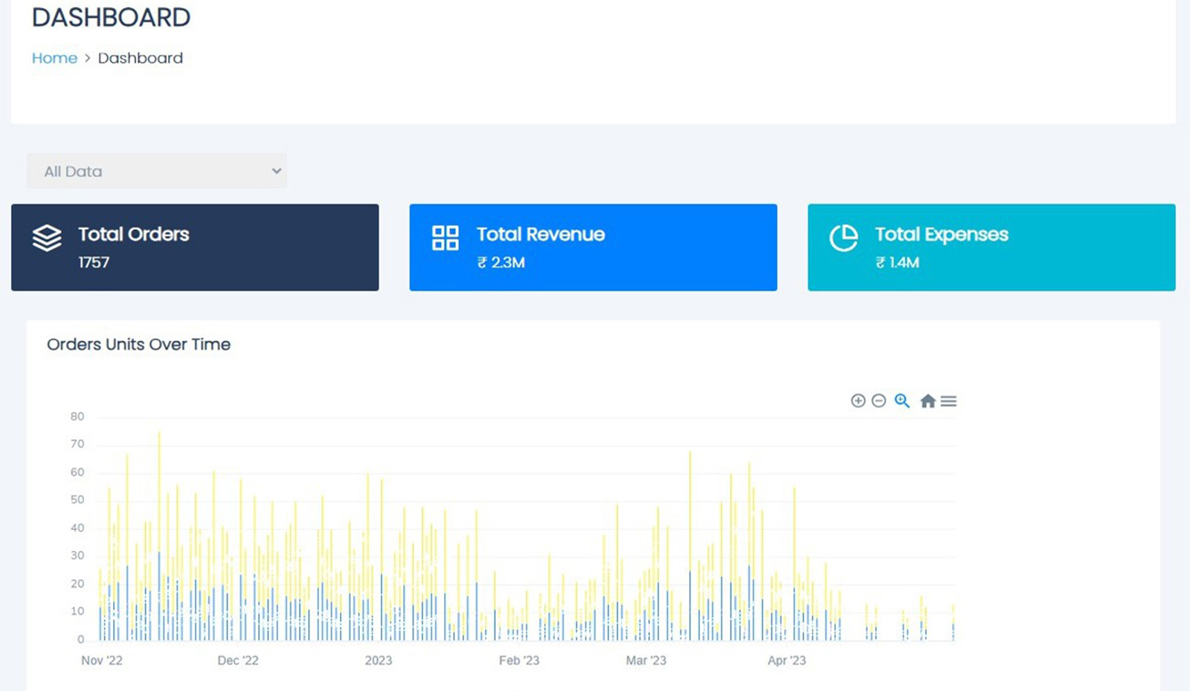Click the Total Orders layers icon

[47, 239]
